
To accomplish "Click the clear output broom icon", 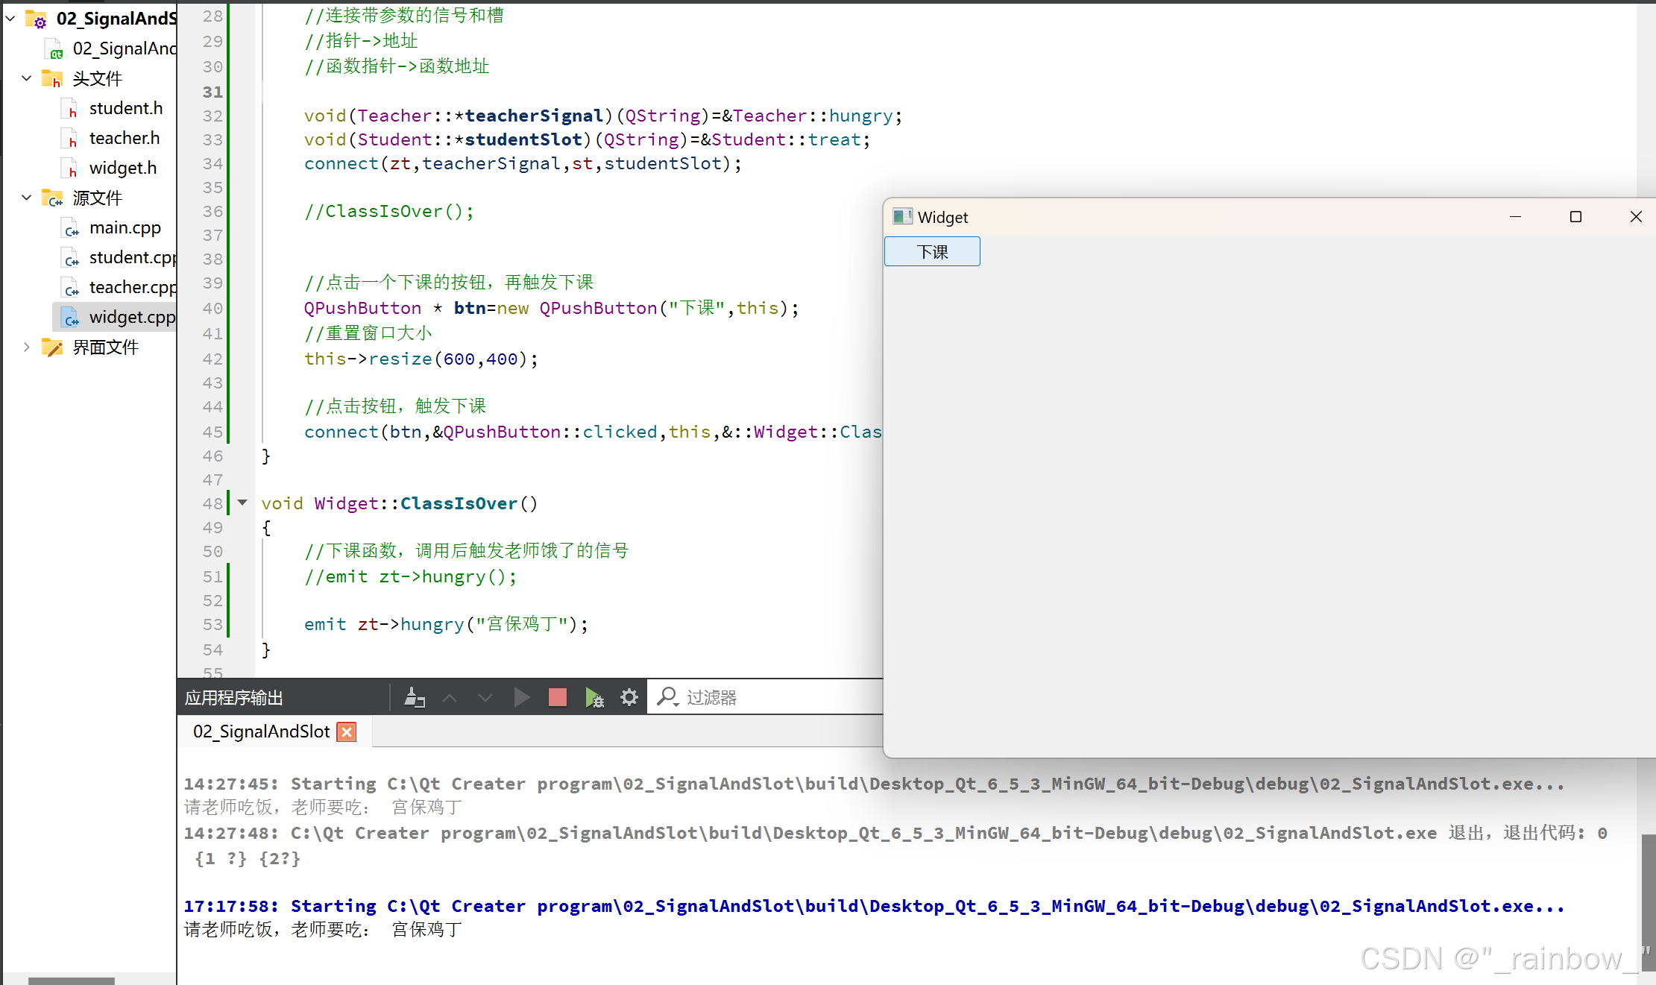I will [x=415, y=698].
